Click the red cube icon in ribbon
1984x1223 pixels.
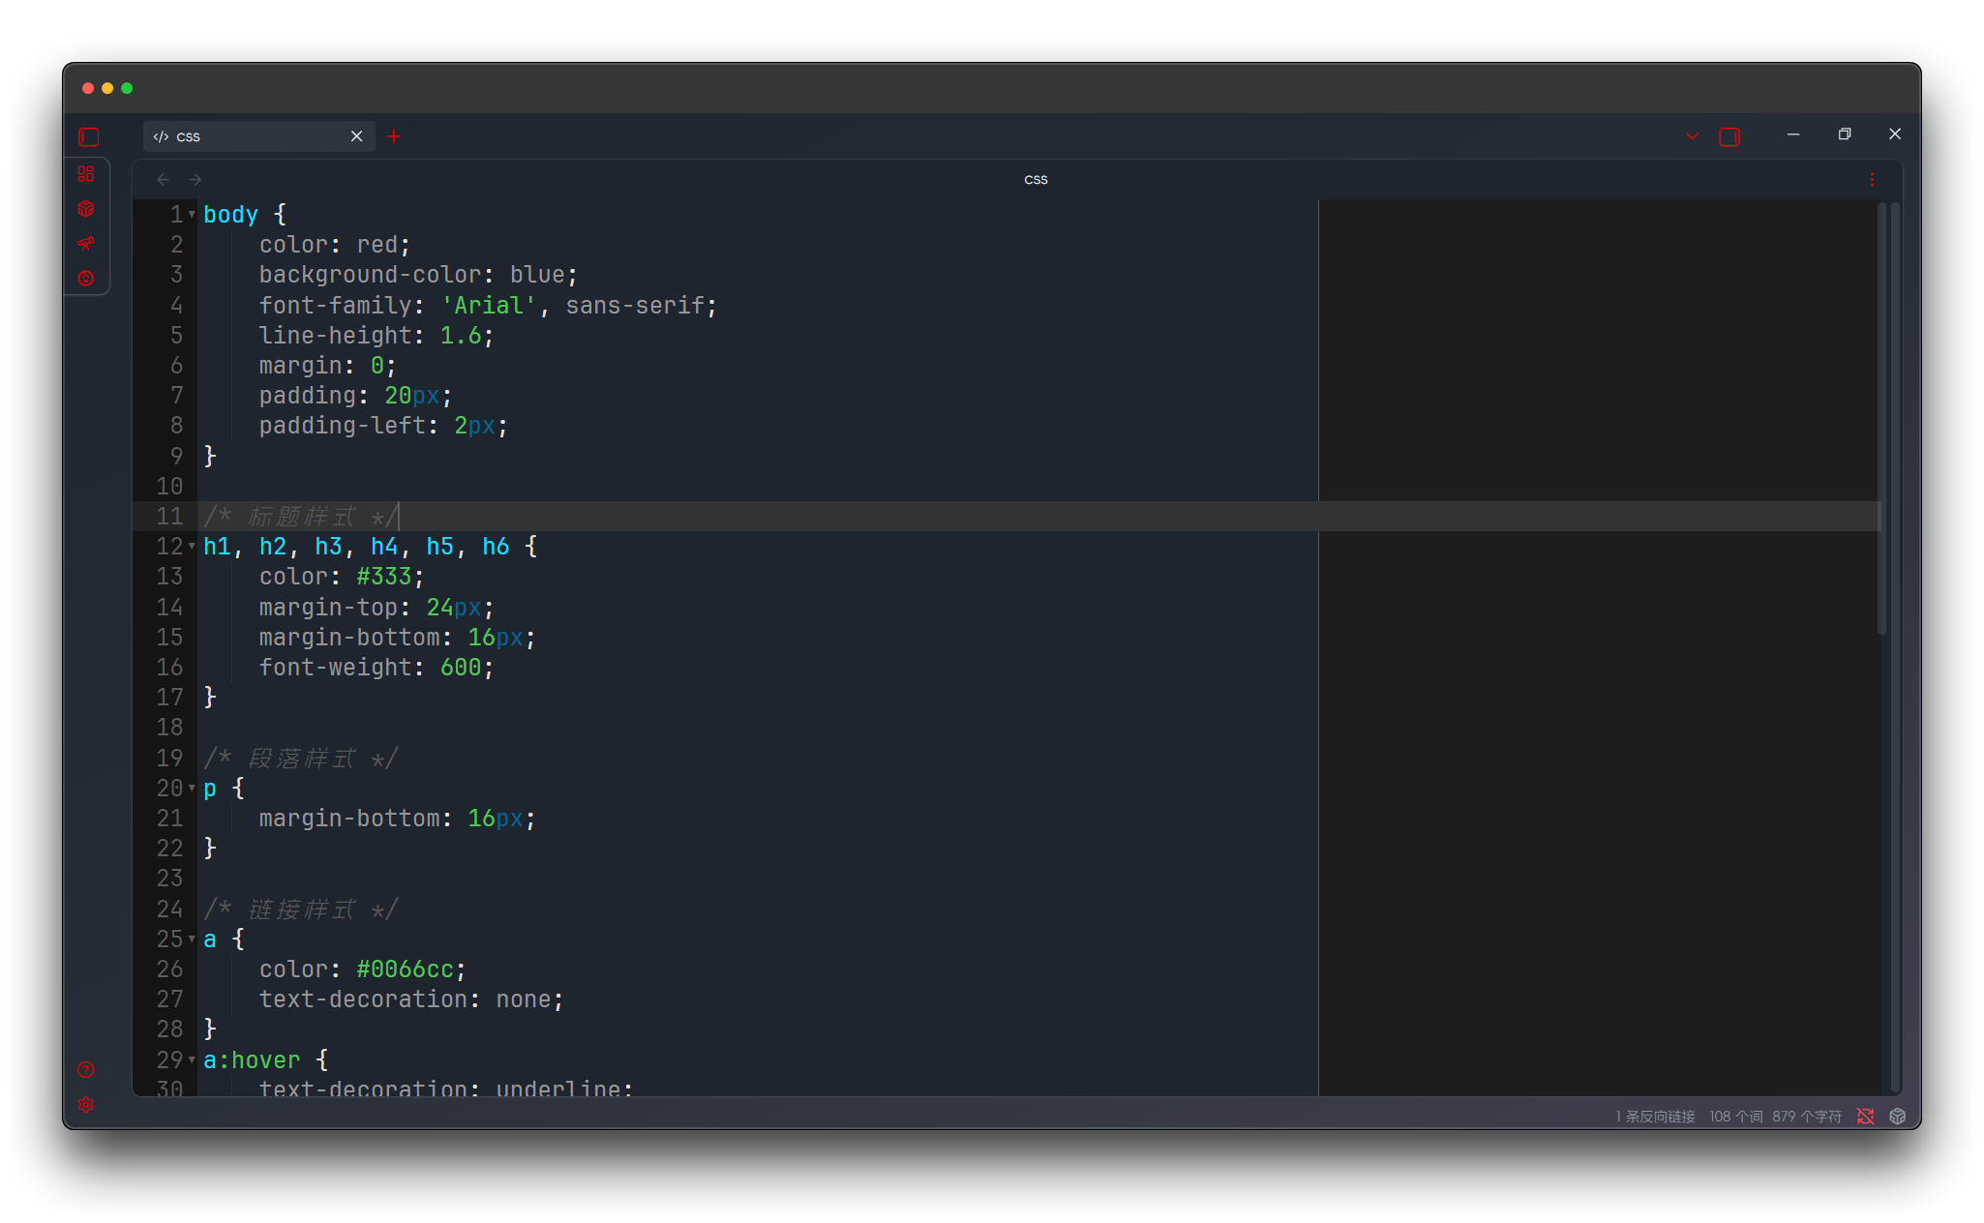pyautogui.click(x=86, y=209)
